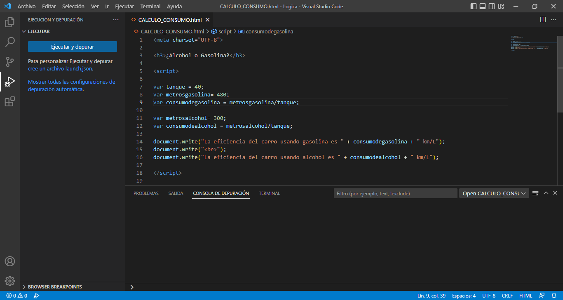Open the editor More Actions ellipsis

[554, 20]
